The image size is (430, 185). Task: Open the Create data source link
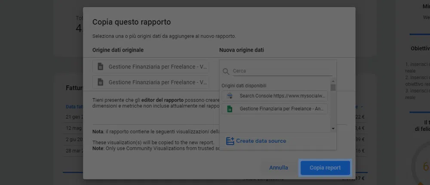click(x=261, y=141)
